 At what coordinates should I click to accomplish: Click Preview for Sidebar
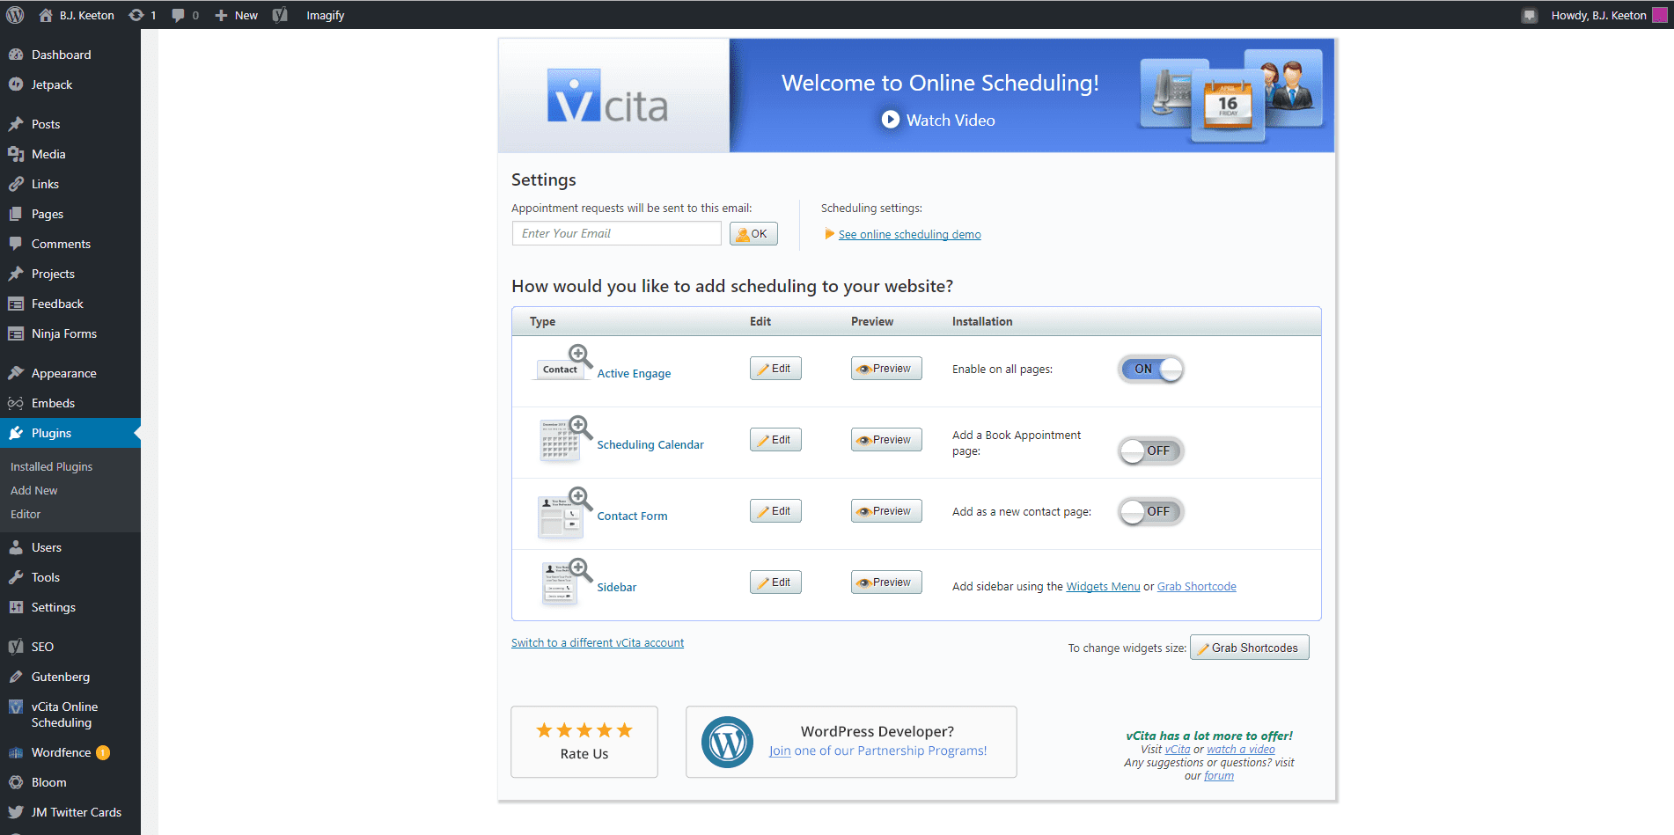(x=886, y=582)
